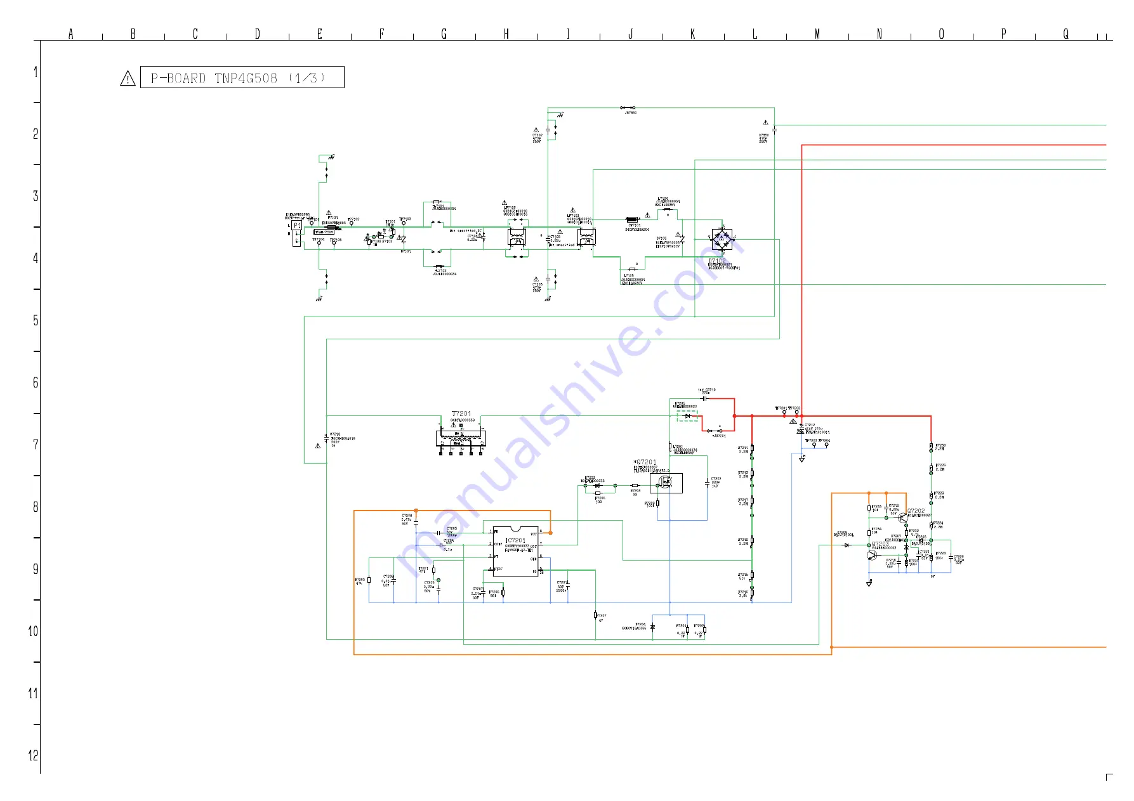
Task: Select the C7850 capacitor symbol
Action: tap(774, 130)
